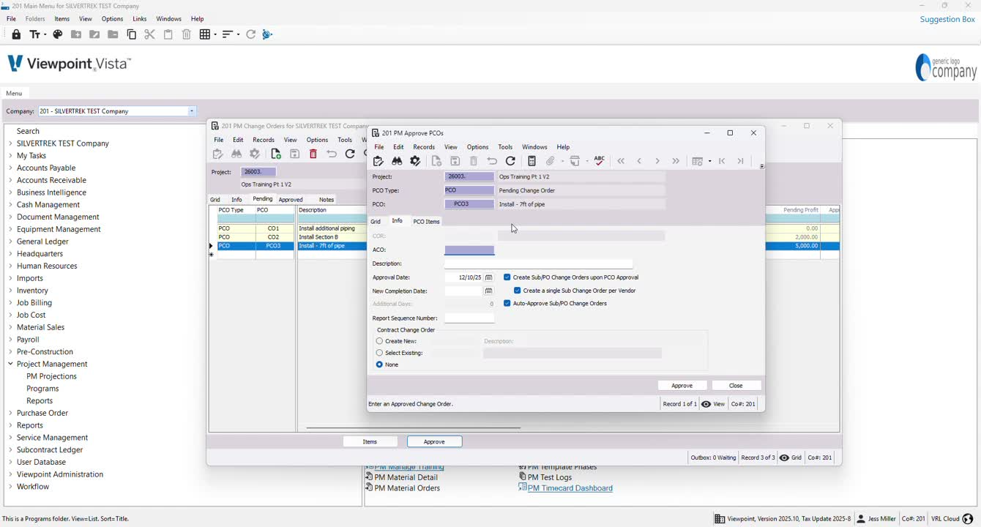Image resolution: width=981 pixels, height=527 pixels.
Task: Switch to the Grid tab in Approve PCOs
Action: (x=376, y=221)
